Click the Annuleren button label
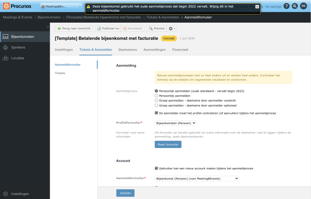The width and height of the screenshot is (311, 199). coord(135,28)
